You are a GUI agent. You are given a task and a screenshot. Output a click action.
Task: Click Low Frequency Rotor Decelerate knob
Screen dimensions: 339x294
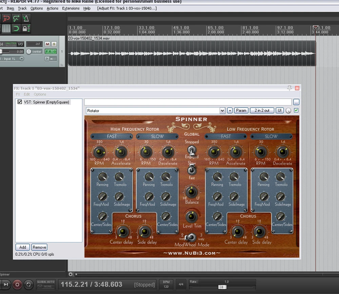(x=283, y=152)
